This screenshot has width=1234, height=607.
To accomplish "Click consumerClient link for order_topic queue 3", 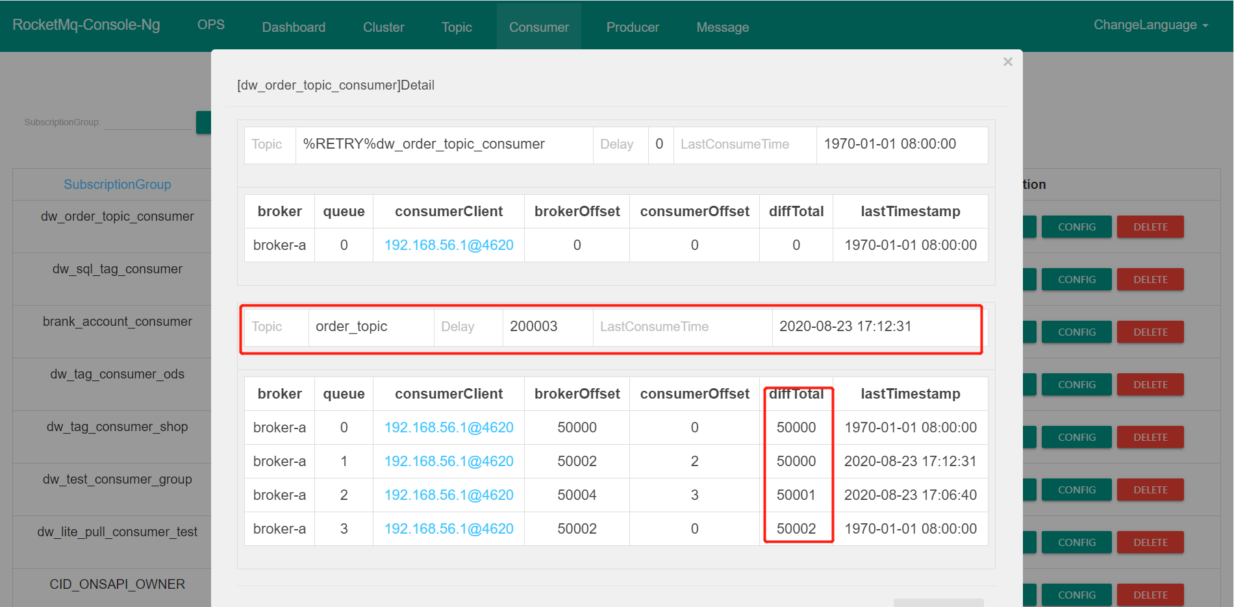I will click(448, 529).
